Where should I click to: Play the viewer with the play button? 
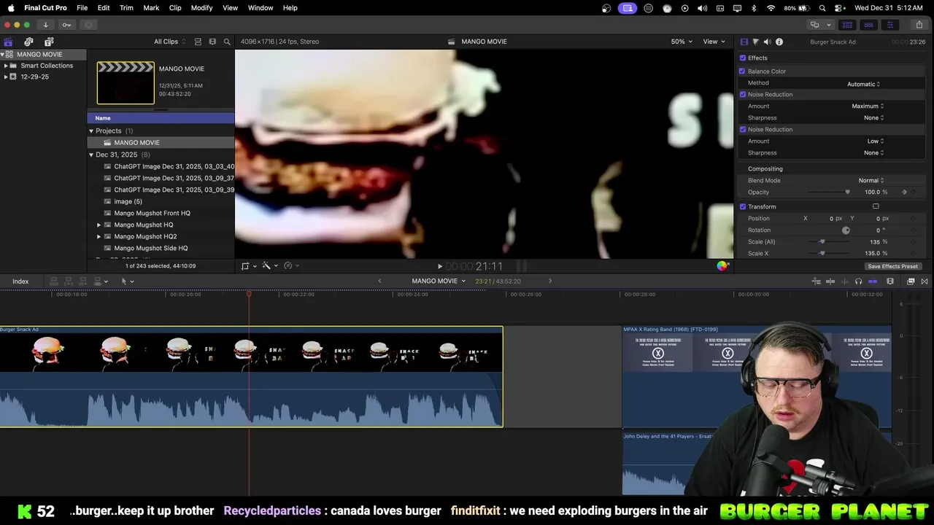coord(439,267)
